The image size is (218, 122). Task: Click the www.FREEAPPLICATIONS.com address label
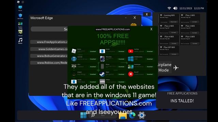(113, 29)
